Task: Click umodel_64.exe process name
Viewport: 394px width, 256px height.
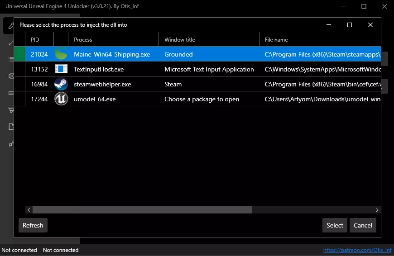Action: pos(95,99)
